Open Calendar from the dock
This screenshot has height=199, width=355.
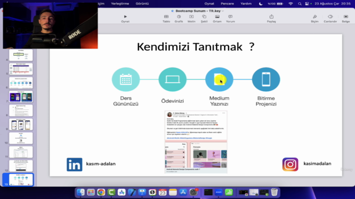(x=163, y=192)
